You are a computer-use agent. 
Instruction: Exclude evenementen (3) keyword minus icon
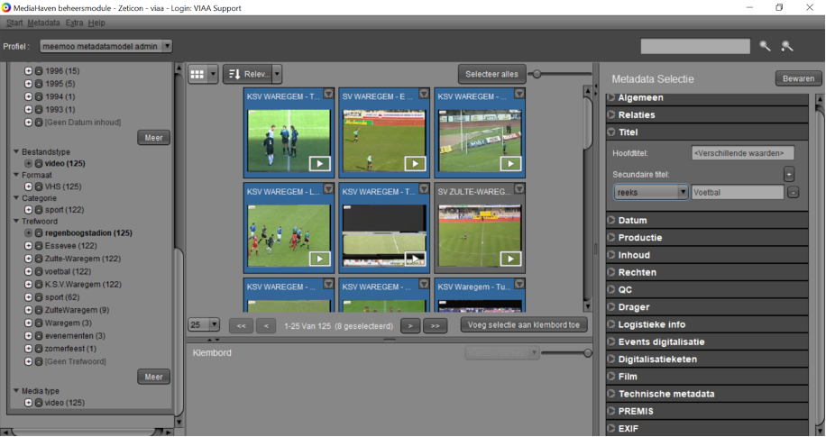39,336
